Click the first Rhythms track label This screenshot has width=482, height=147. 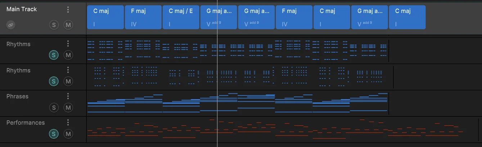coord(18,44)
